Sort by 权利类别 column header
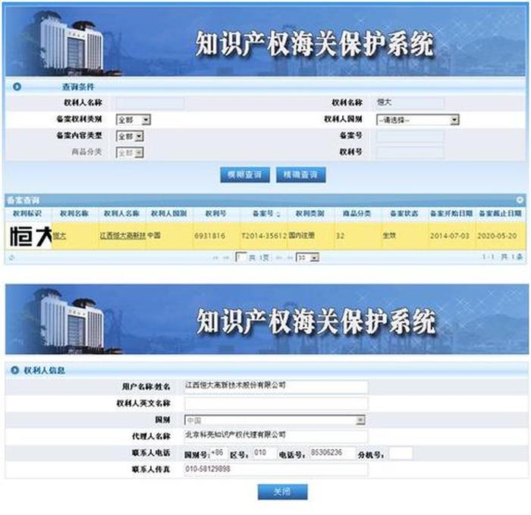This screenshot has height=515, width=531. click(310, 214)
